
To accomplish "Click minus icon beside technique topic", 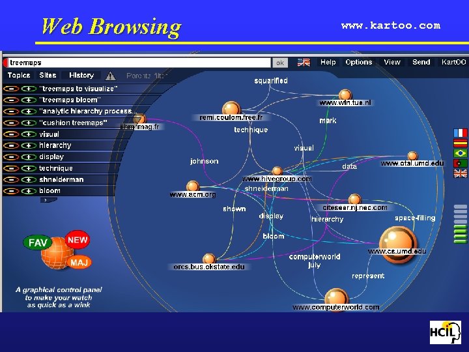I will point(11,169).
